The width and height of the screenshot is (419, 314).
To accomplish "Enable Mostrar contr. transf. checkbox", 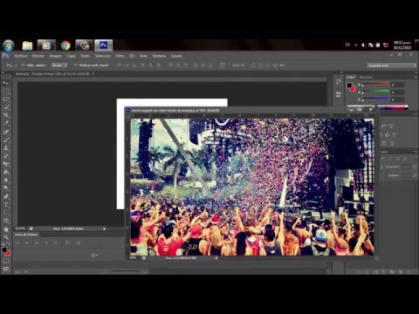I will click(76, 65).
